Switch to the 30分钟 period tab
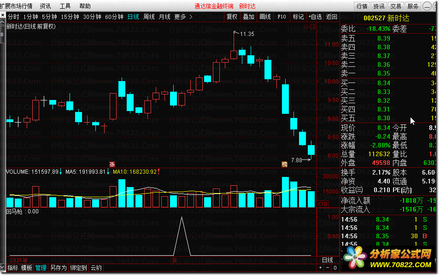The width and height of the screenshot is (440, 276). coord(92,17)
